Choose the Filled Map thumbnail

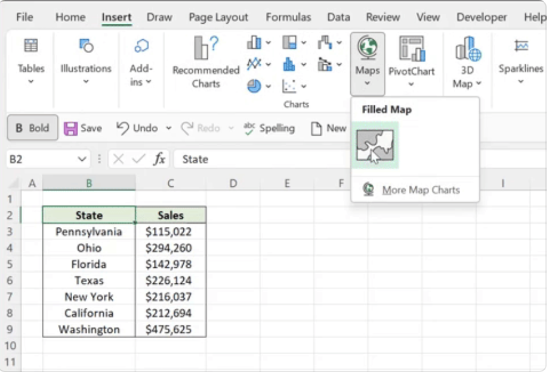[x=375, y=145]
